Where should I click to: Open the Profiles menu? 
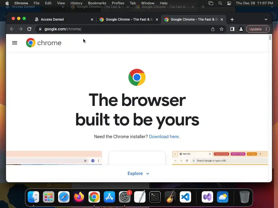(118, 3)
